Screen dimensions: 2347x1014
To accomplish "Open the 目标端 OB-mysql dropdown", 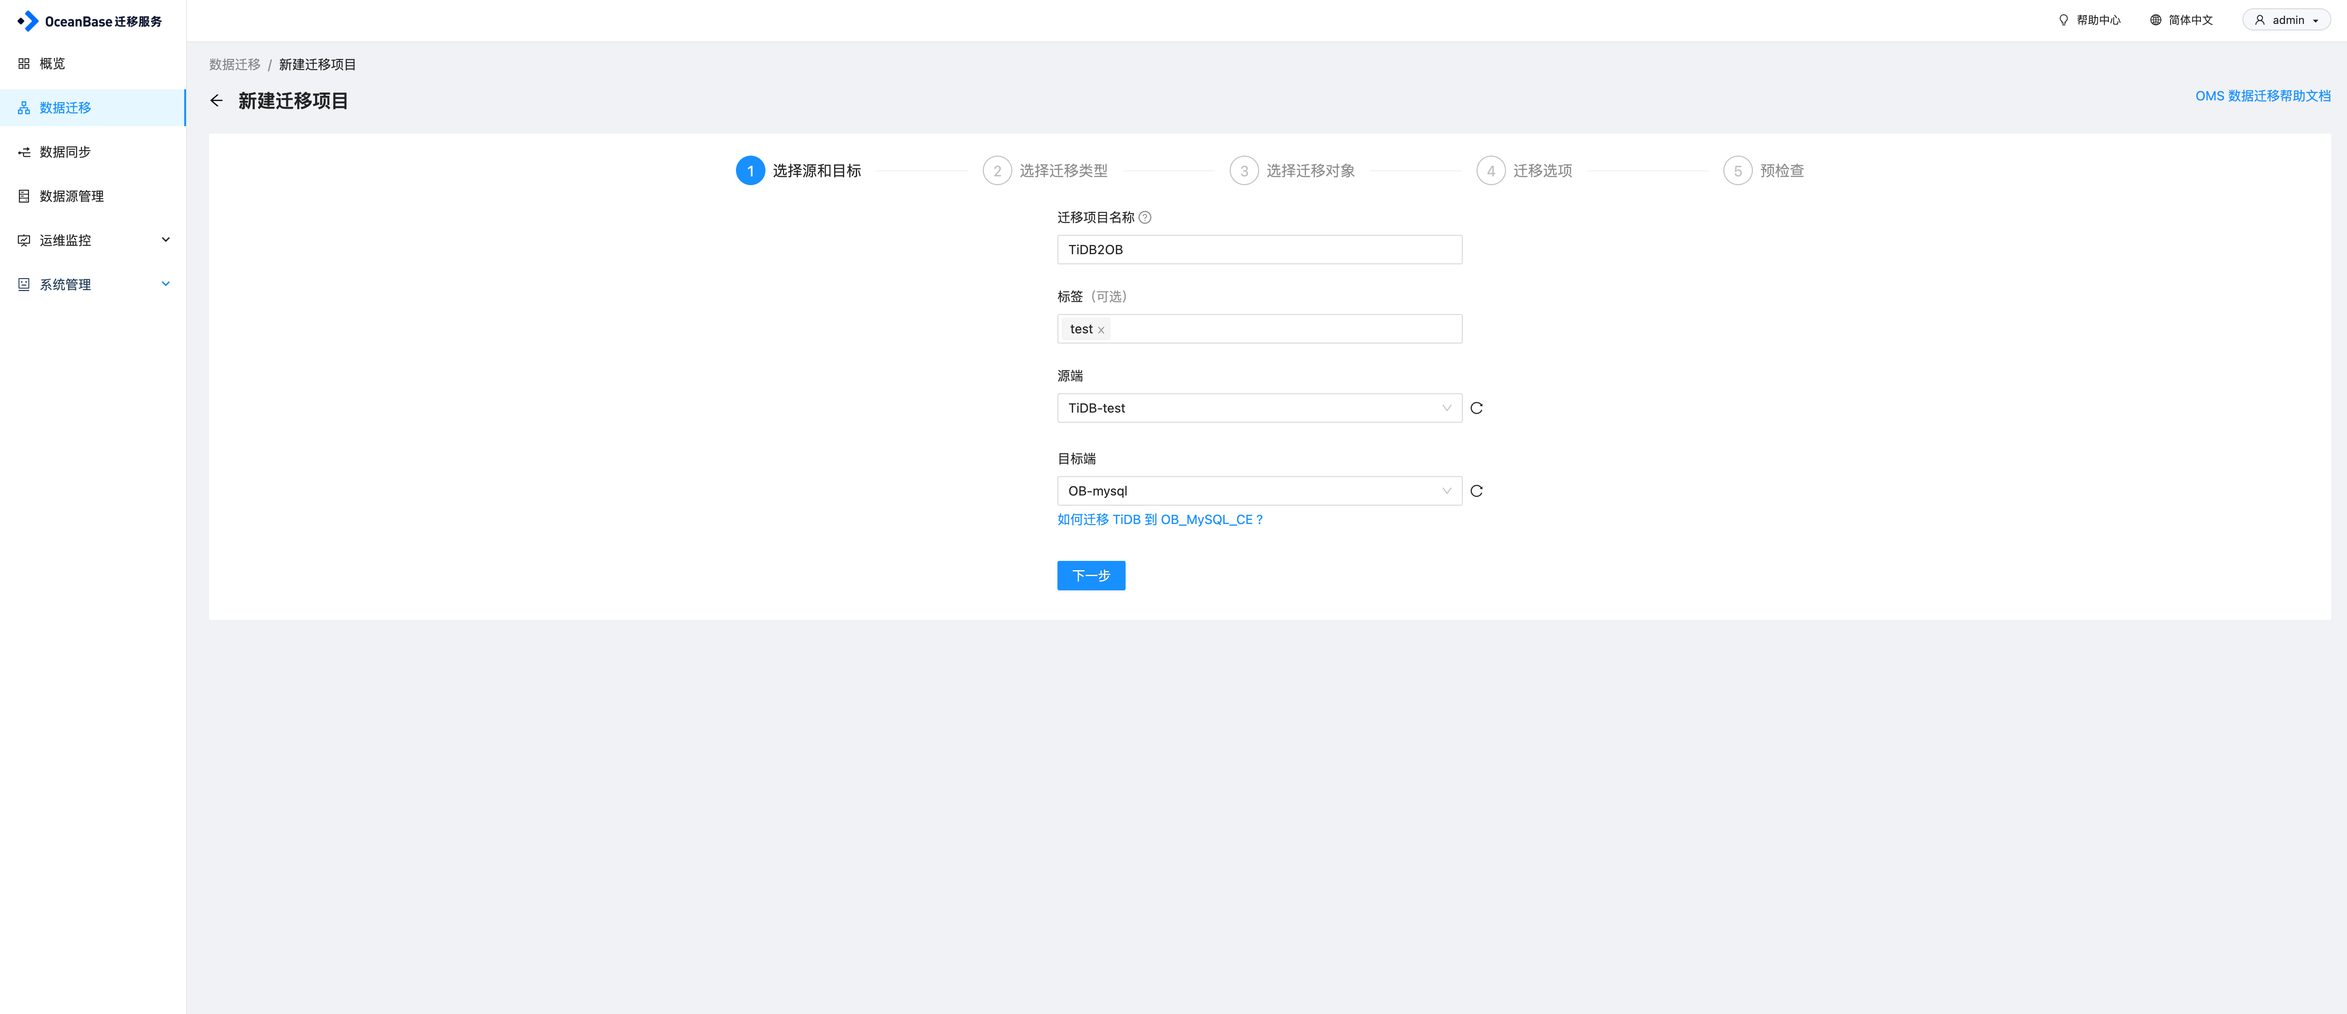I will (x=1259, y=491).
